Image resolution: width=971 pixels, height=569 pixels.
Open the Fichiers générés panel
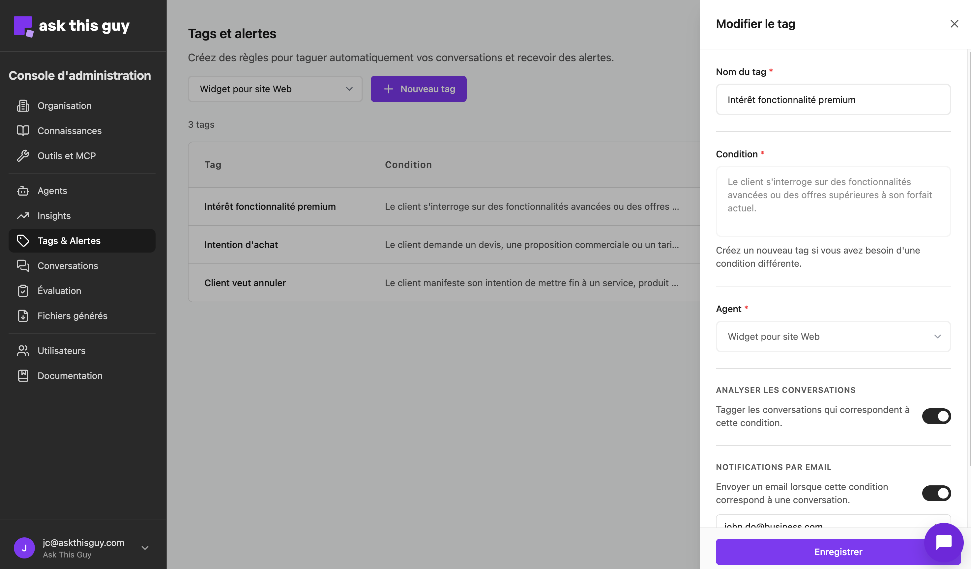click(x=72, y=316)
